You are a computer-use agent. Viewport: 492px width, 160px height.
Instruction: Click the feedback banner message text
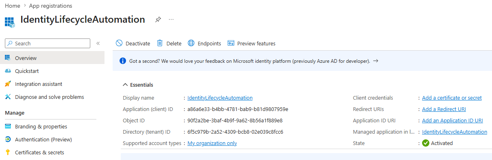click(x=250, y=61)
